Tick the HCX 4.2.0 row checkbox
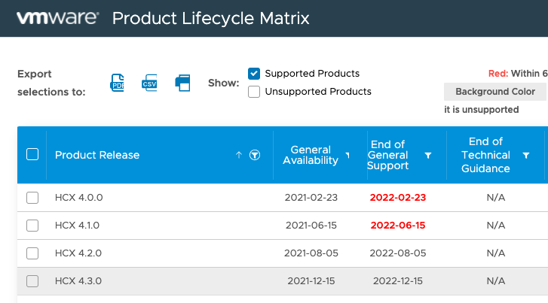The width and height of the screenshot is (548, 303). tap(32, 253)
